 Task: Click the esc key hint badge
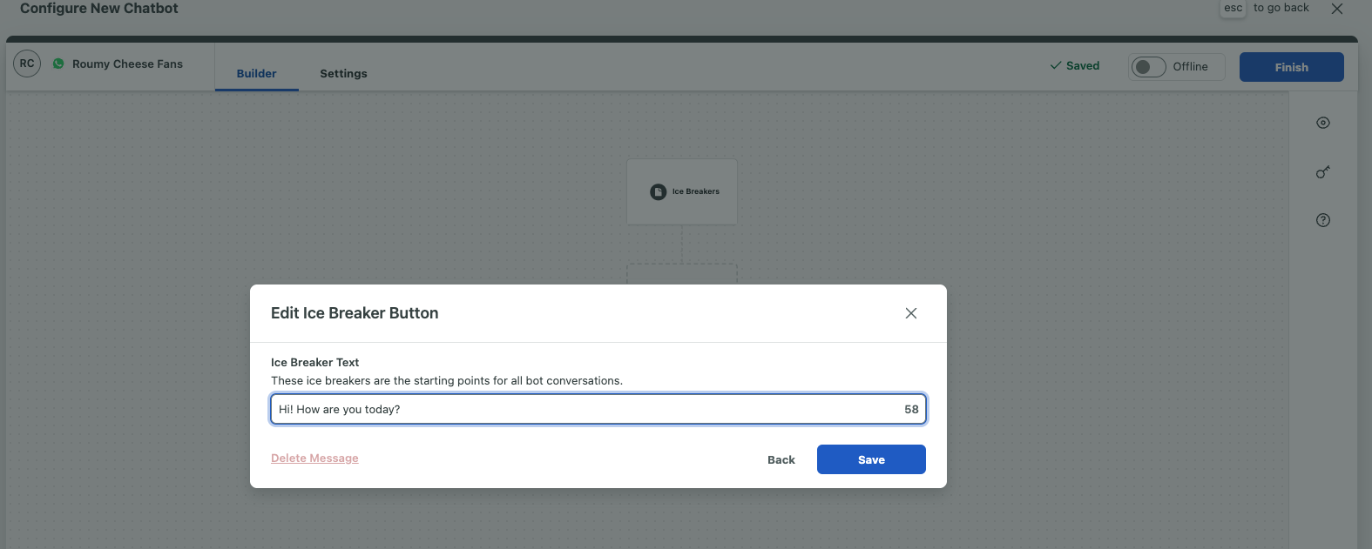[1233, 8]
